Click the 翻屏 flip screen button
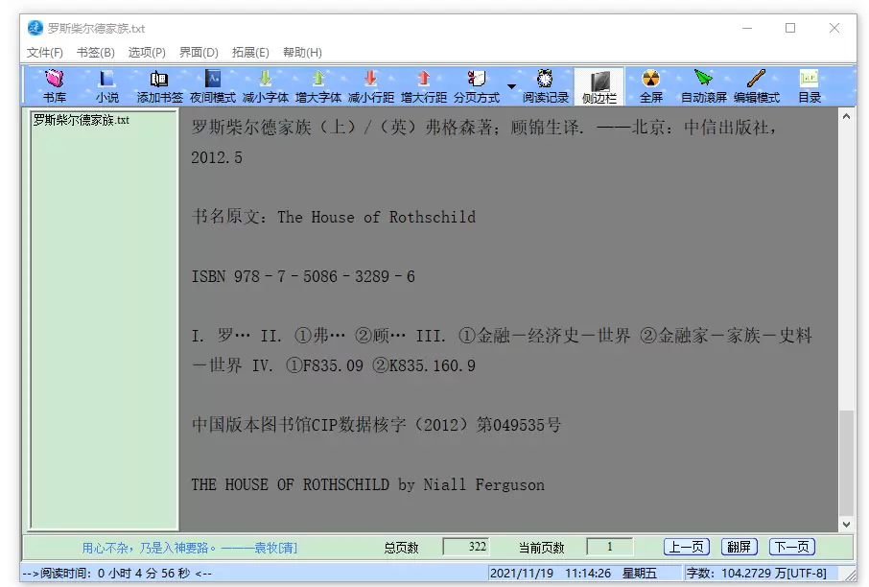The image size is (869, 587). coord(739,547)
